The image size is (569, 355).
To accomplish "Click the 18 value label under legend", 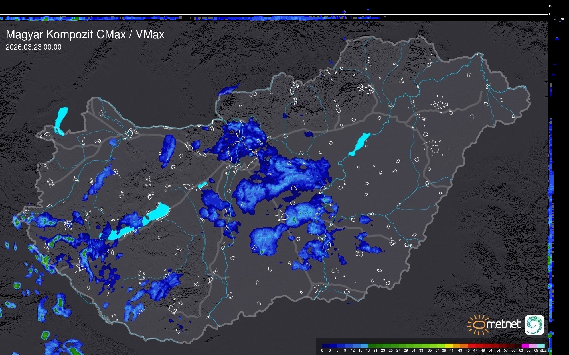I will pyautogui.click(x=368, y=350).
